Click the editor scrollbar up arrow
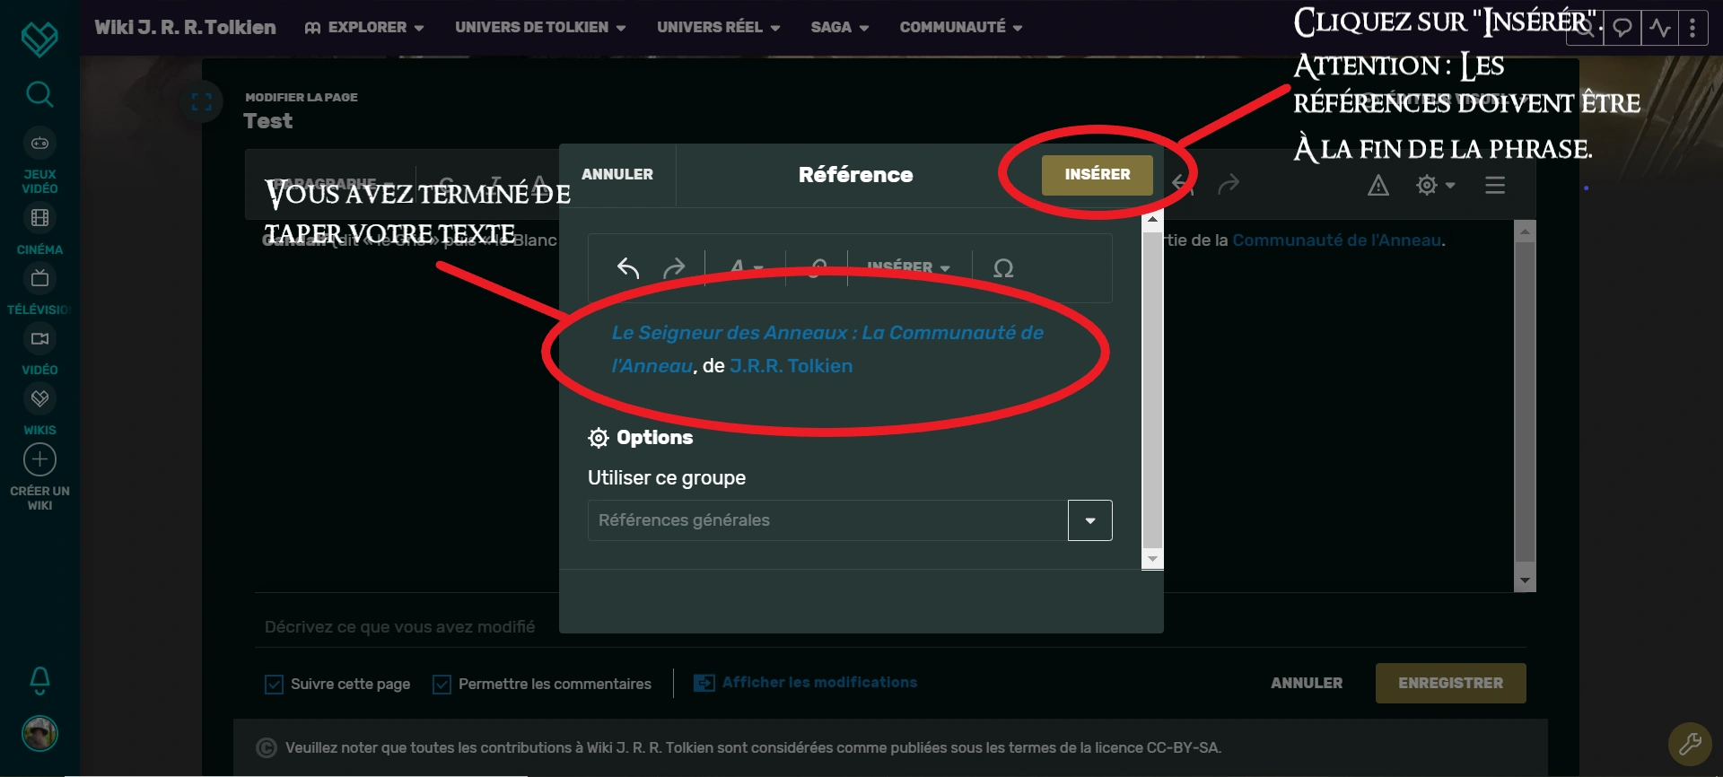The image size is (1723, 777). click(1525, 231)
